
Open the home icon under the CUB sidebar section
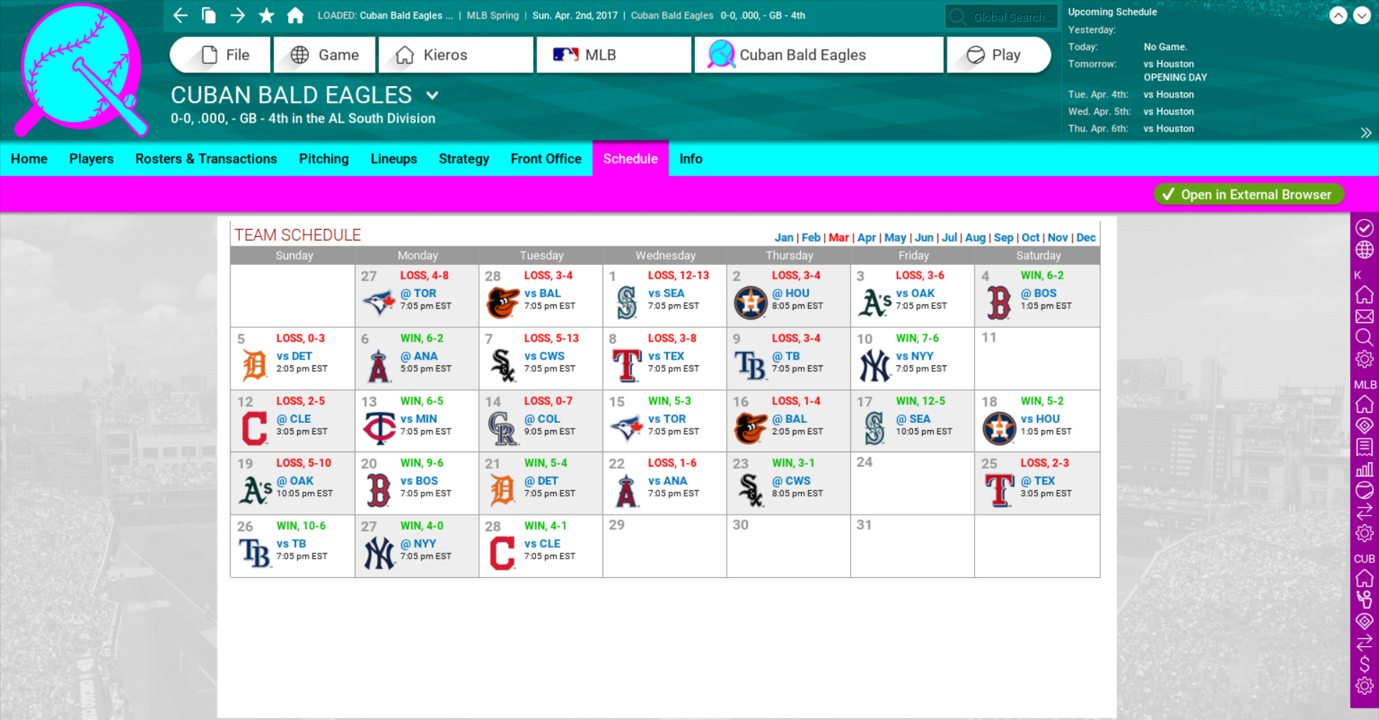pyautogui.click(x=1365, y=578)
